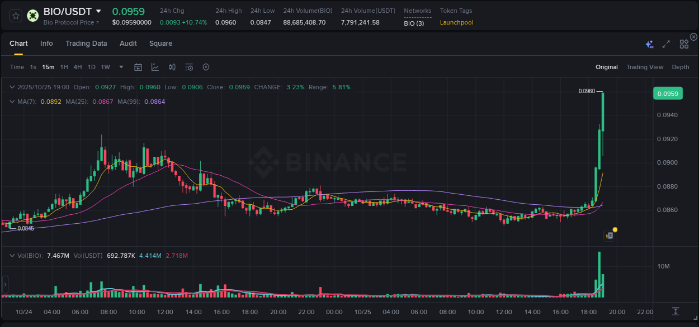Screen dimensions: 699x327
Task: Switch to the Trading View chart tab
Action: tap(645, 67)
